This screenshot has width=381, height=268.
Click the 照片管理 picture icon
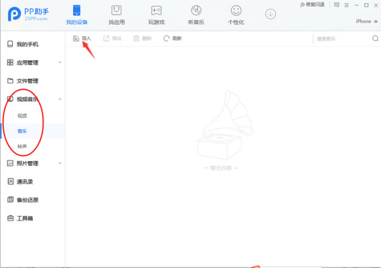tap(10, 163)
